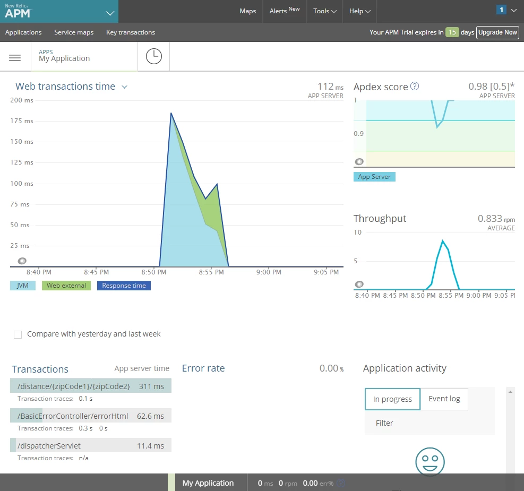Click the Apdex score help question mark
This screenshot has width=524, height=491.
pos(415,86)
